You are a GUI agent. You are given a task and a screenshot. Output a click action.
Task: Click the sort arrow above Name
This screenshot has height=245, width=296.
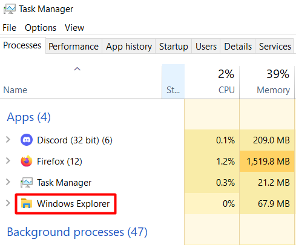click(x=77, y=69)
